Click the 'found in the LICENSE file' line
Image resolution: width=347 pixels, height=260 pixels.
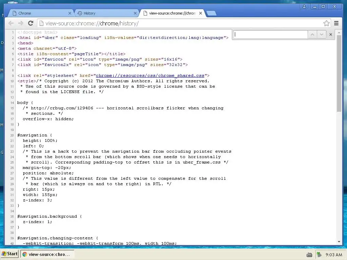[x=62, y=92]
